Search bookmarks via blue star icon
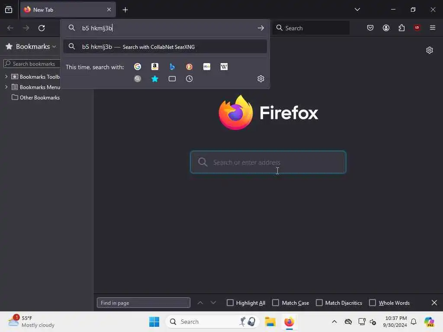Viewport: 443px width, 332px height. click(155, 79)
